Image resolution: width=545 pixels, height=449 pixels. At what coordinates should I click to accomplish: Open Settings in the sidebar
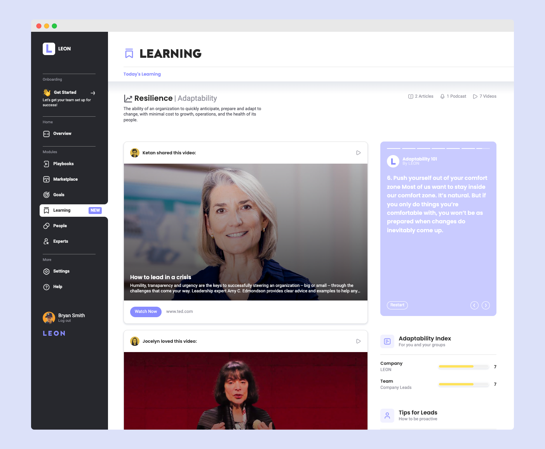(x=61, y=271)
